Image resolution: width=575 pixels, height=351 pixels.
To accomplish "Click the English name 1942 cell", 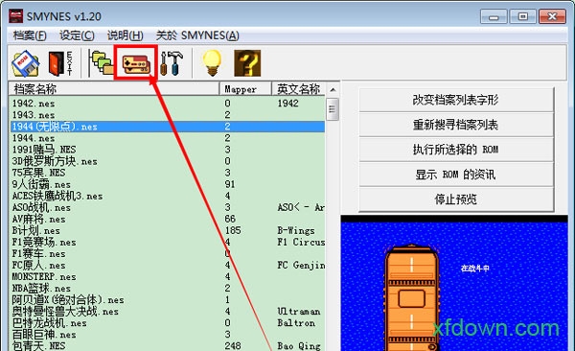I will coord(287,104).
